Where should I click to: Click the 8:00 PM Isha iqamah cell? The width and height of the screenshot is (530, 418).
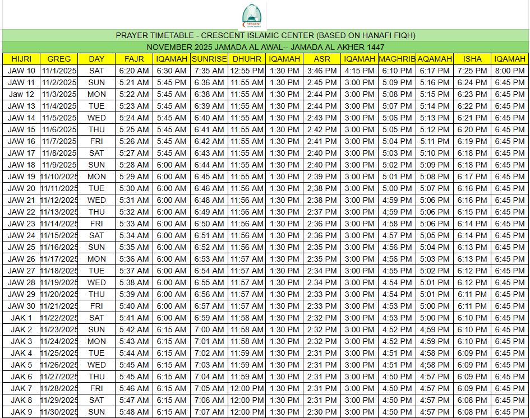click(510, 71)
